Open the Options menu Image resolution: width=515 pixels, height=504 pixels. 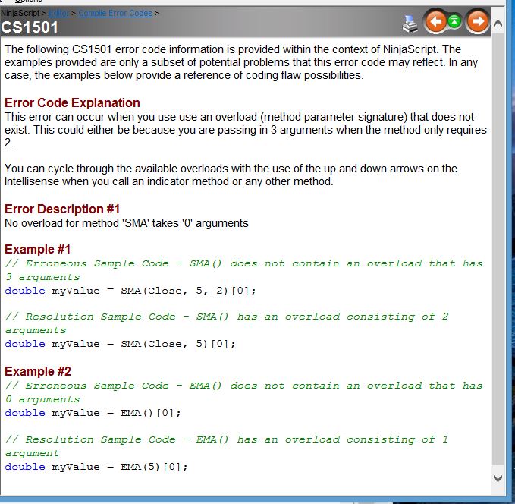(x=29, y=2)
